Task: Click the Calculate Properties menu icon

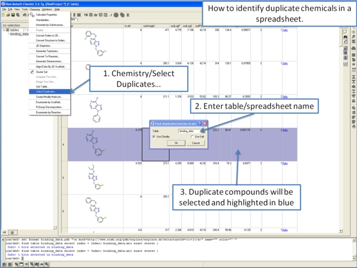Action: (x=32, y=15)
